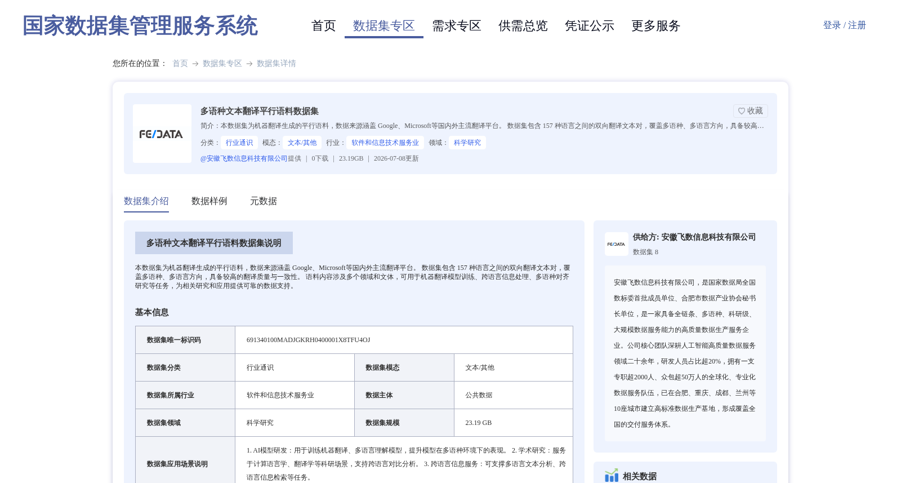This screenshot has height=483, width=901.
Task: Click the 文本/其他 modality tag
Action: pos(302,143)
